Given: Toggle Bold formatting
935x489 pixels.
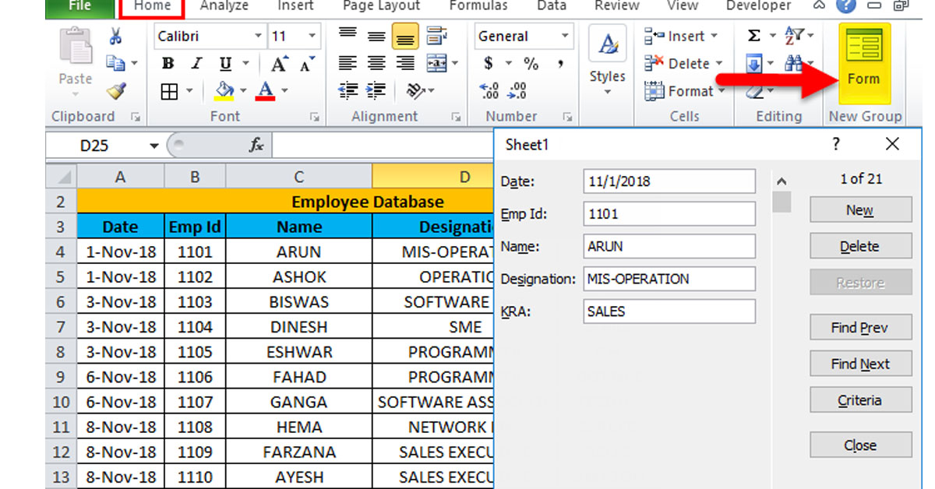Looking at the screenshot, I should 168,64.
